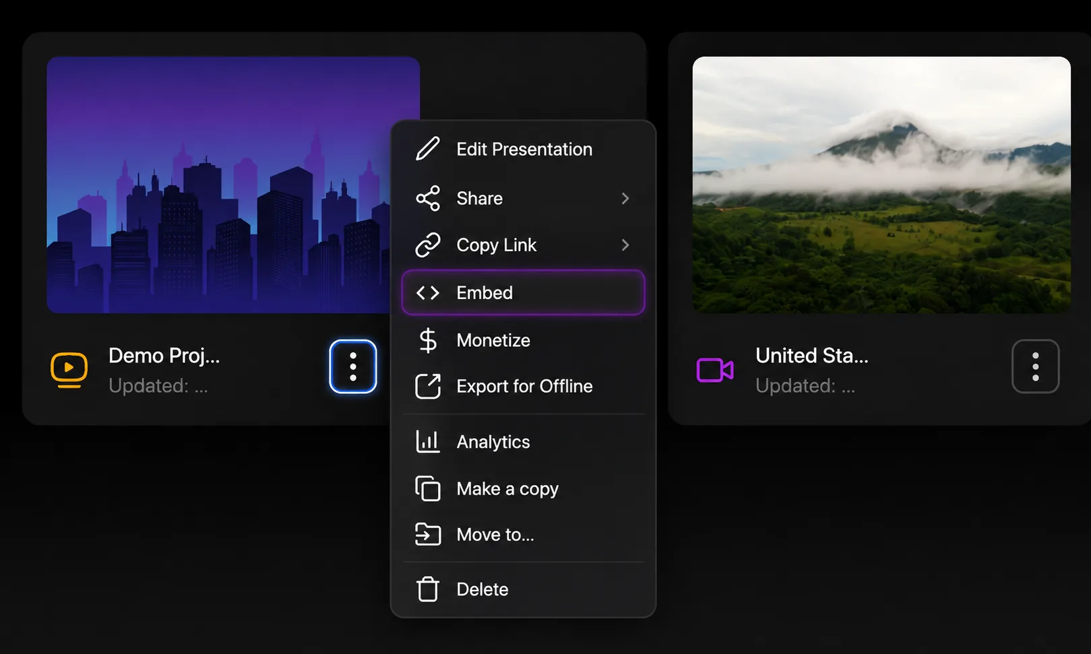Click the chain link icon

(x=428, y=245)
